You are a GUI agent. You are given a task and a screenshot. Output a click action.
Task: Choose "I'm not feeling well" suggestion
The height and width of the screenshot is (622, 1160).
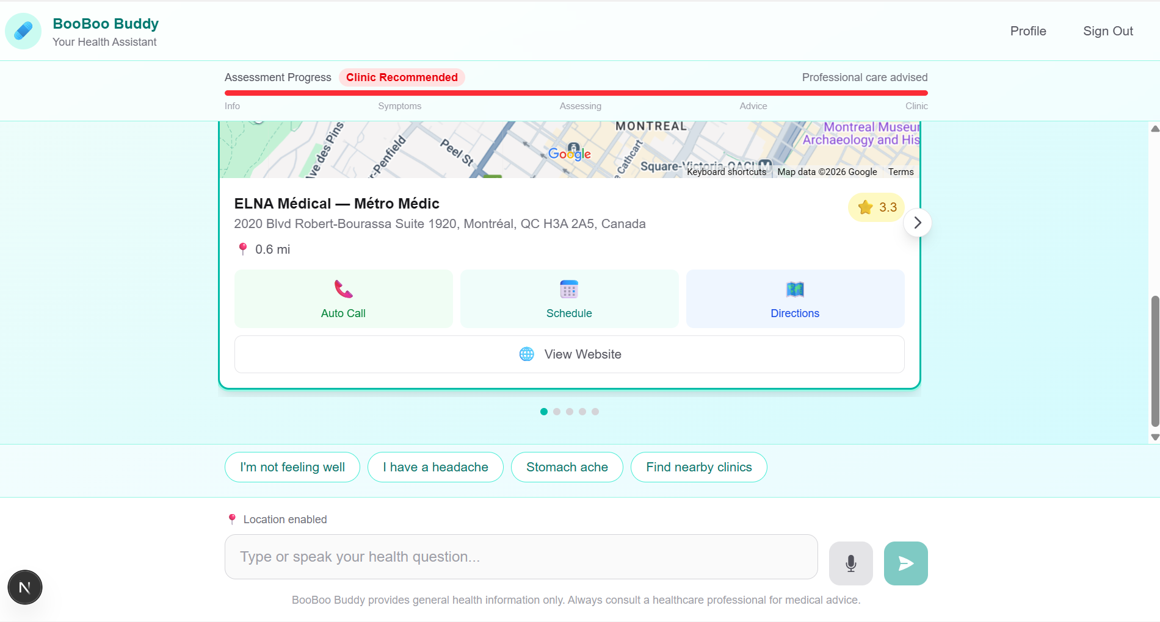click(x=292, y=467)
